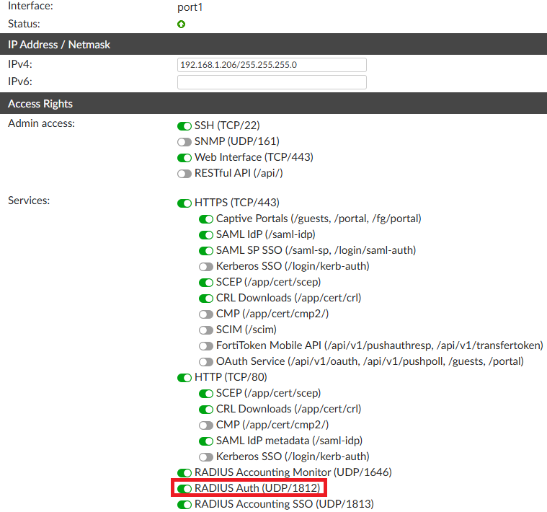This screenshot has height=512, width=547.
Task: Enable Kerberos SSO under HTTP
Action: tap(206, 457)
